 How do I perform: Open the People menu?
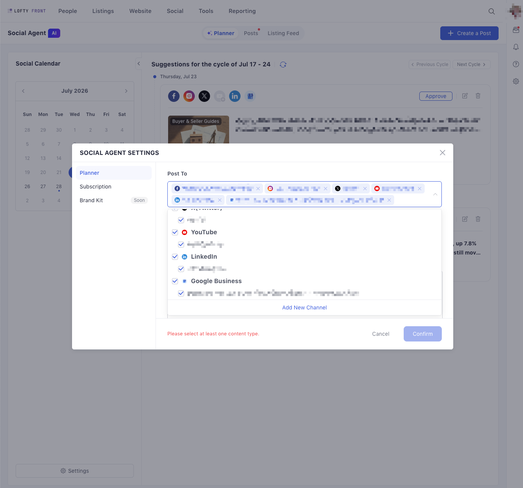click(x=67, y=11)
